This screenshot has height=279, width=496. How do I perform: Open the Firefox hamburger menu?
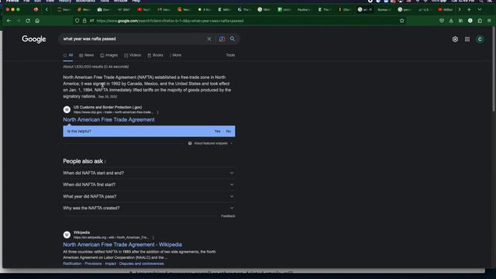tap(489, 21)
